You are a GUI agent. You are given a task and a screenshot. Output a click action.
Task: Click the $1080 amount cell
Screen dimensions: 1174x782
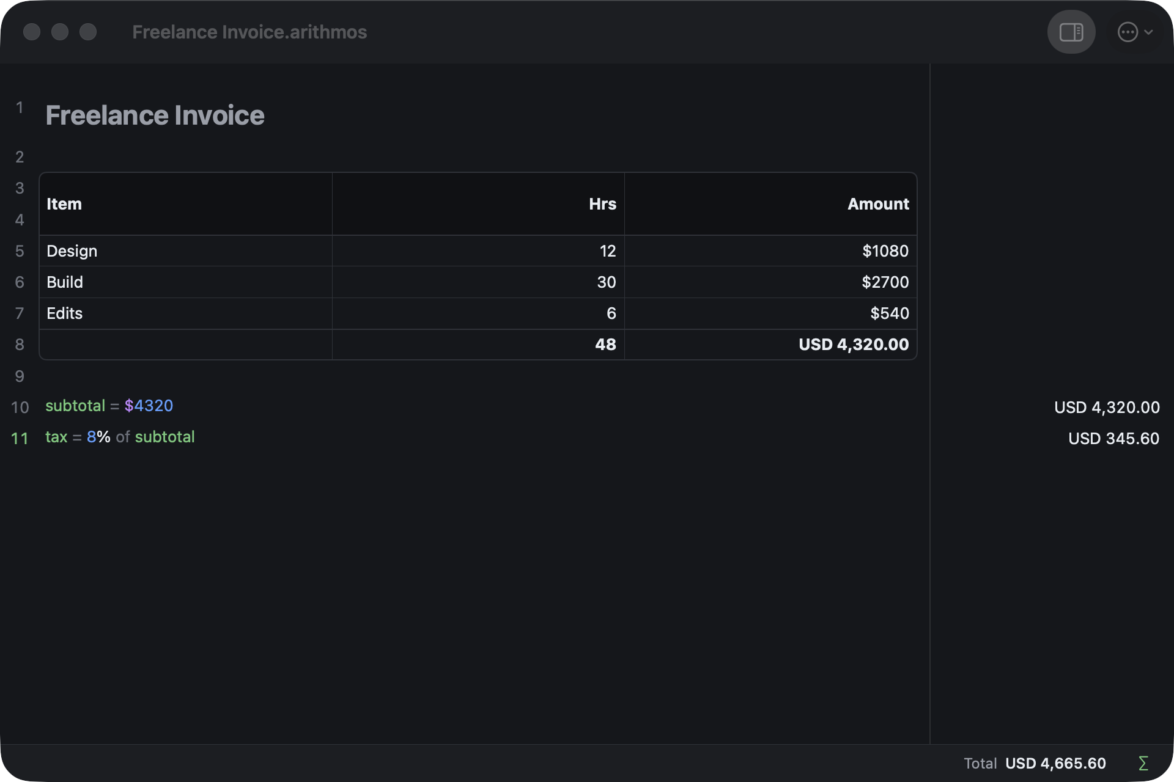[x=770, y=251]
